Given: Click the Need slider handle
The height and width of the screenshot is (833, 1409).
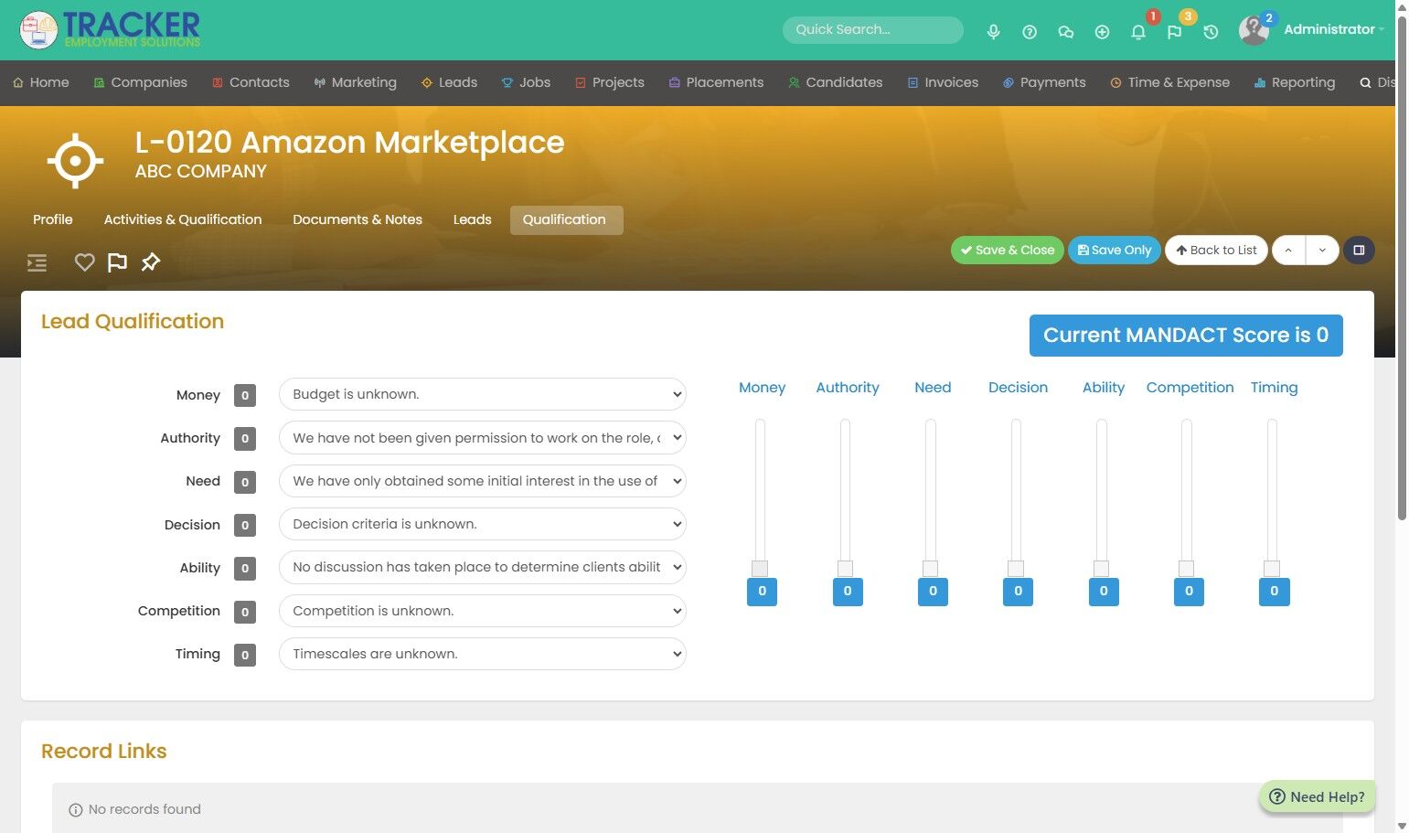Looking at the screenshot, I should tap(930, 568).
